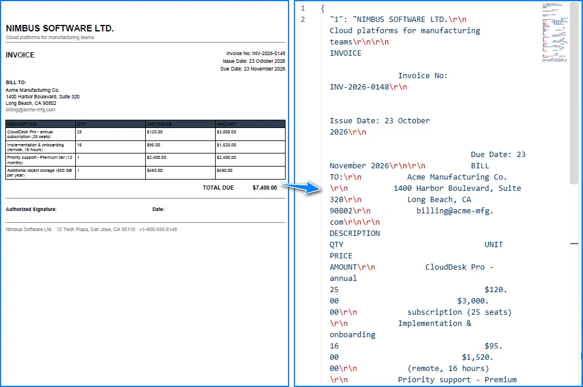The image size is (583, 387).
Task: Click the NIMBUS SOFTWARE LTD. heading in the invoice
Action: click(59, 28)
